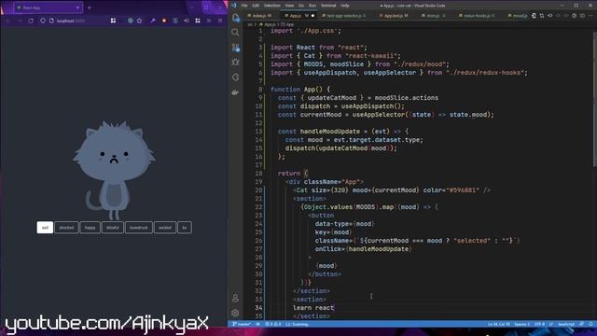Click Split Editor icon in editor toolbar

582,16
